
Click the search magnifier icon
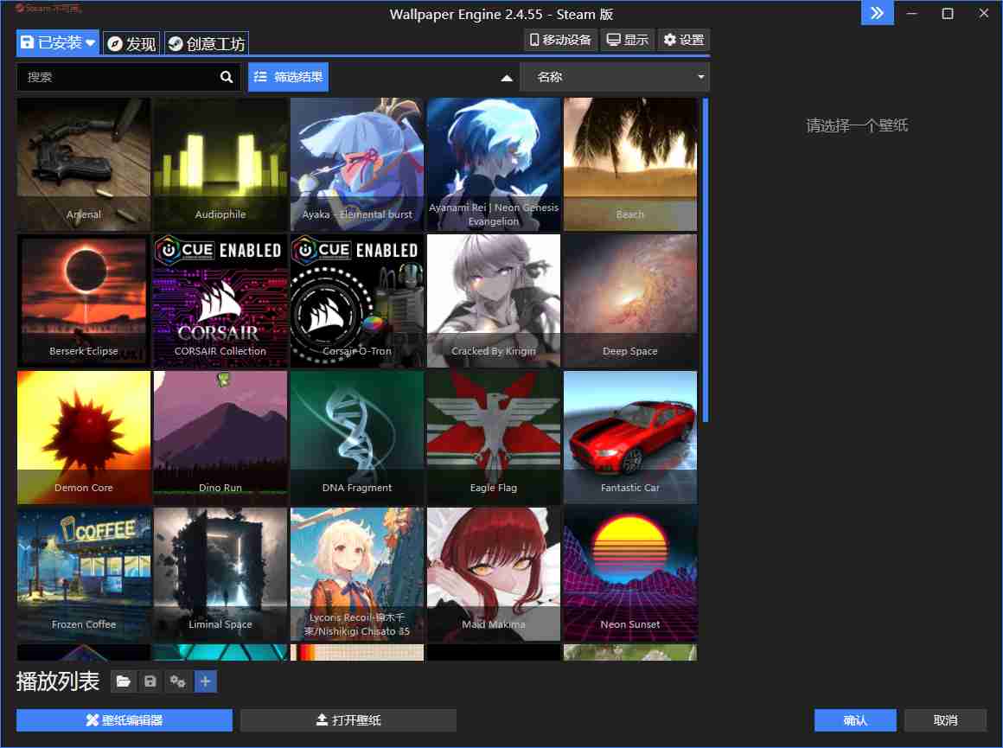click(x=227, y=77)
